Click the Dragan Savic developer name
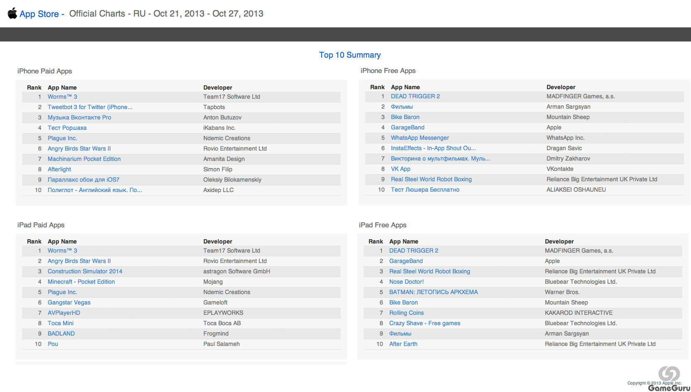 [564, 148]
